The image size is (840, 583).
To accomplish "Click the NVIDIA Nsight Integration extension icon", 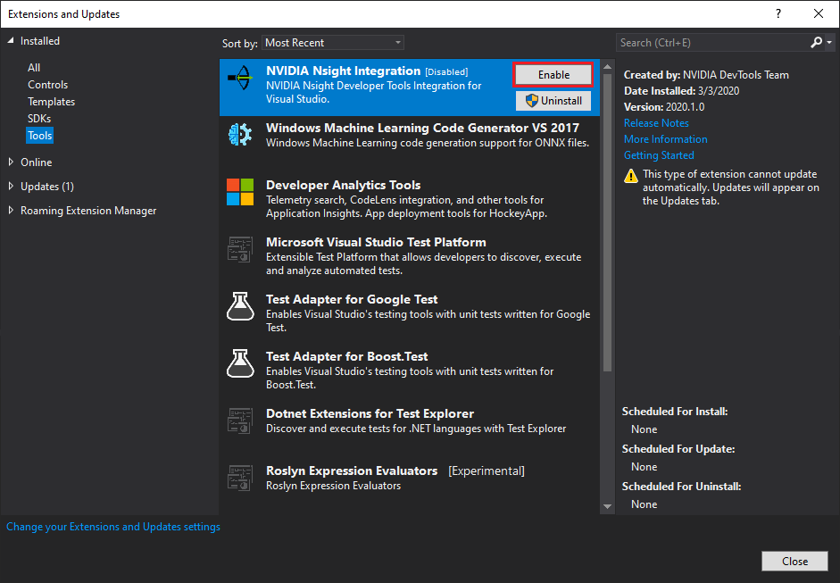I will point(240,78).
